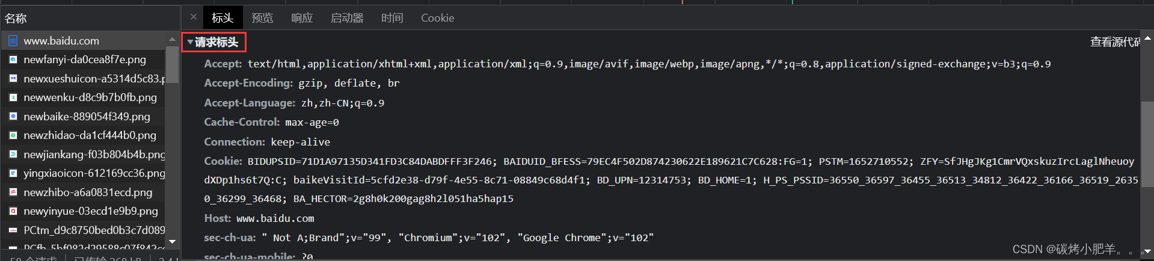Open the 响应 tab
The width and height of the screenshot is (1154, 261).
302,18
